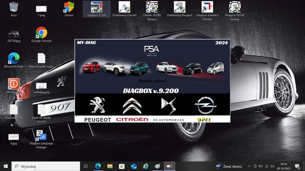Click the DIAGBOX v.9.200 title text
Screen dimensions: 305x171
(x=151, y=91)
